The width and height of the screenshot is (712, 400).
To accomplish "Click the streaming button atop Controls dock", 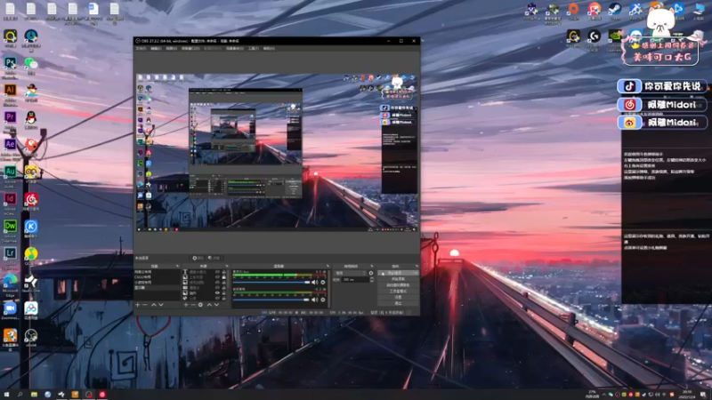I will pos(398,273).
